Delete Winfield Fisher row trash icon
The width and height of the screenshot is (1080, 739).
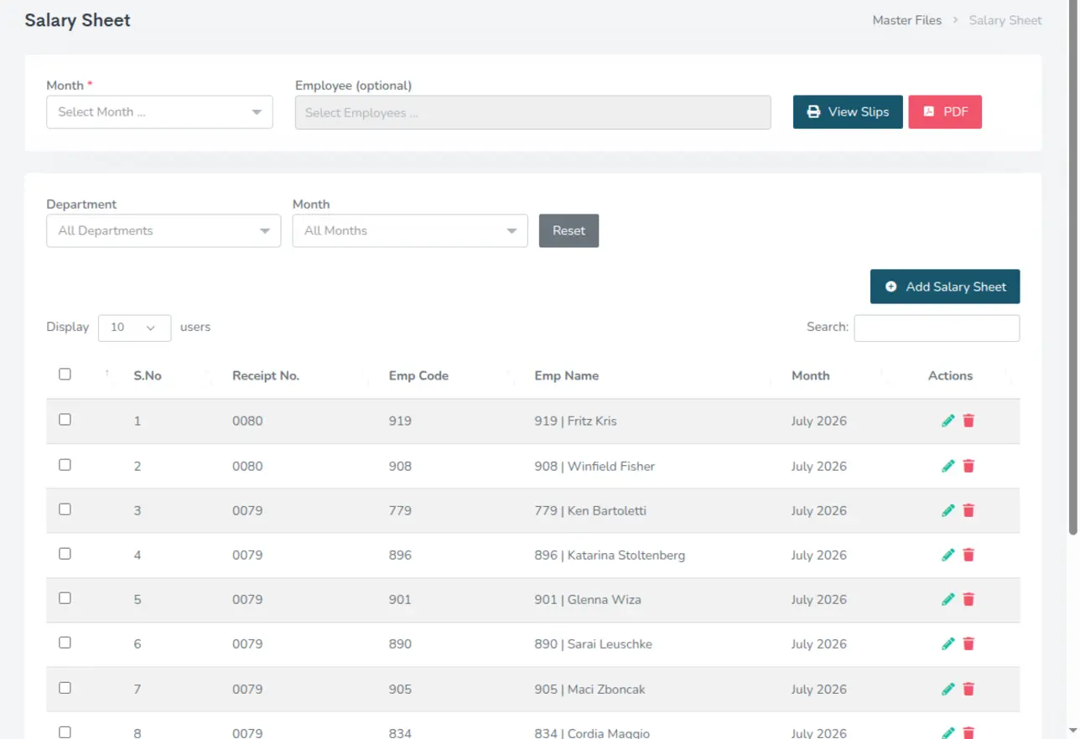(968, 466)
